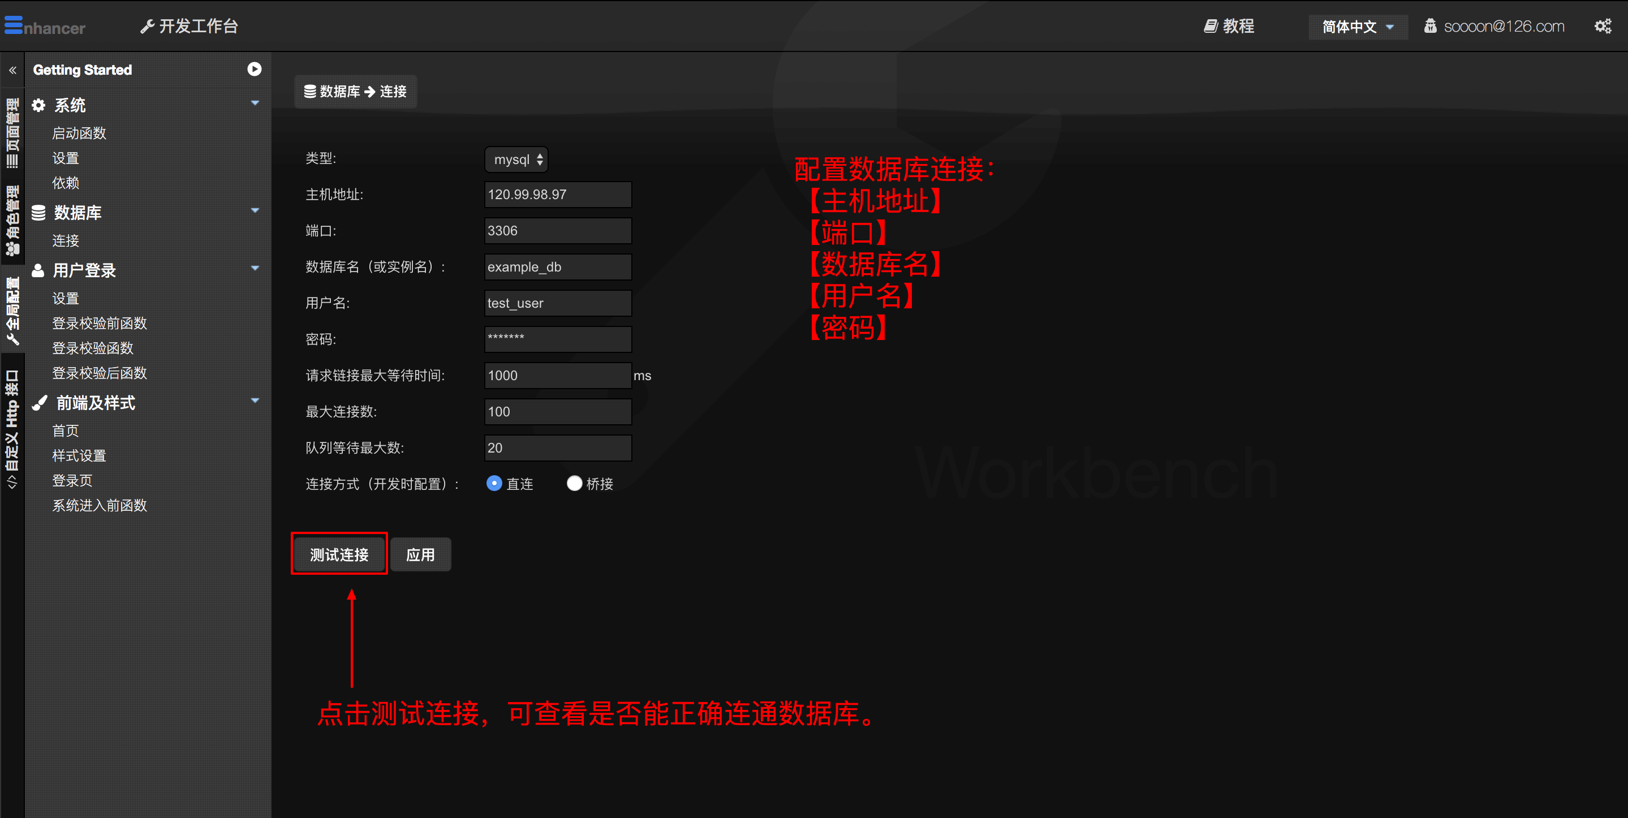Click the Getting Started play icon
This screenshot has height=818, width=1628.
(x=254, y=69)
